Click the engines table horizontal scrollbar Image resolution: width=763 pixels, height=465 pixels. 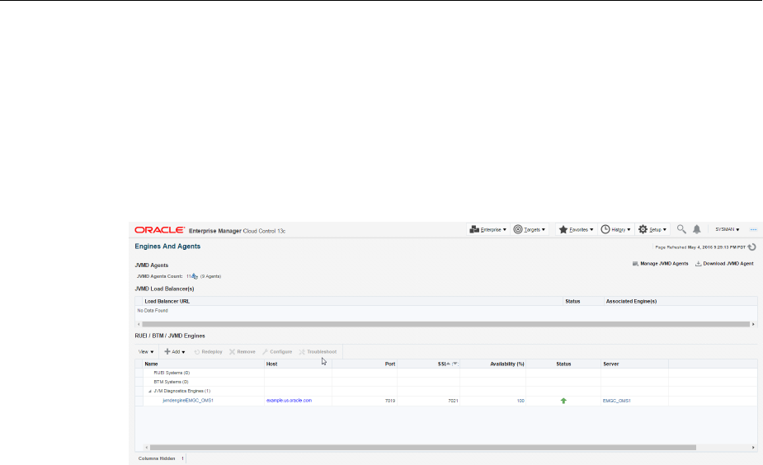pos(423,448)
